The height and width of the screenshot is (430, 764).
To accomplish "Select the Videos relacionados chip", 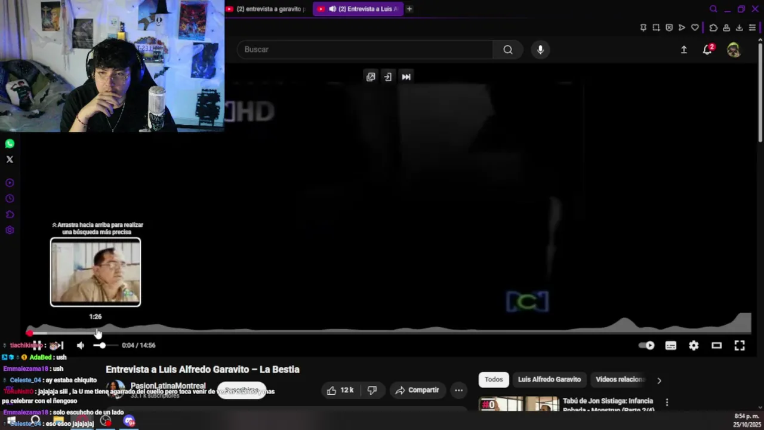I will pos(620,380).
